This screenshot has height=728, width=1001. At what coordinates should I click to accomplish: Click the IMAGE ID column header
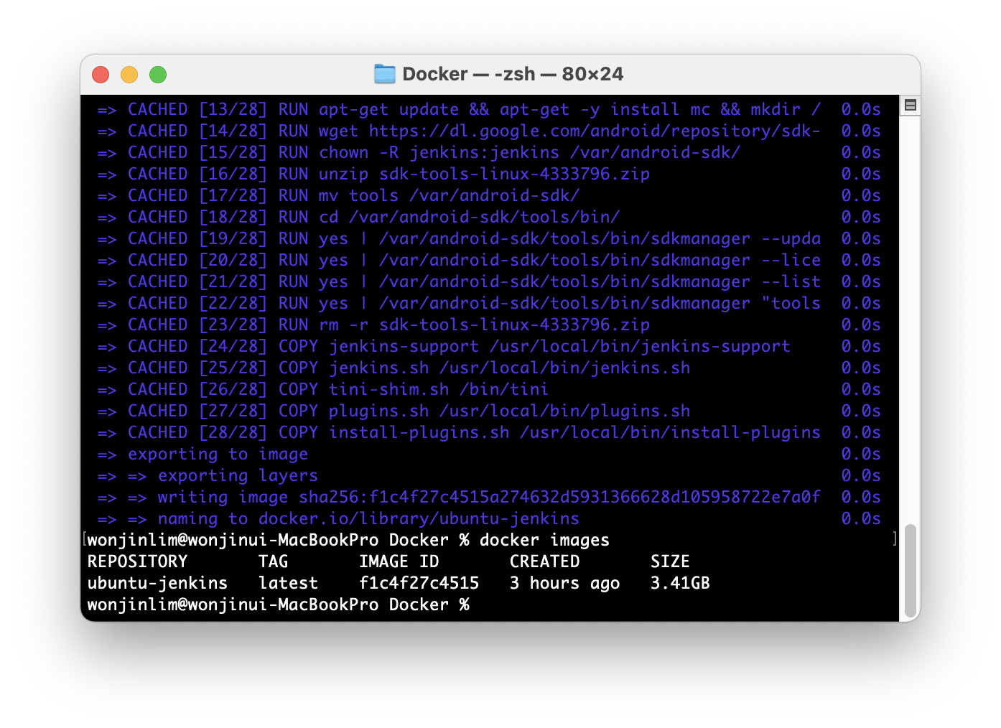coord(399,561)
